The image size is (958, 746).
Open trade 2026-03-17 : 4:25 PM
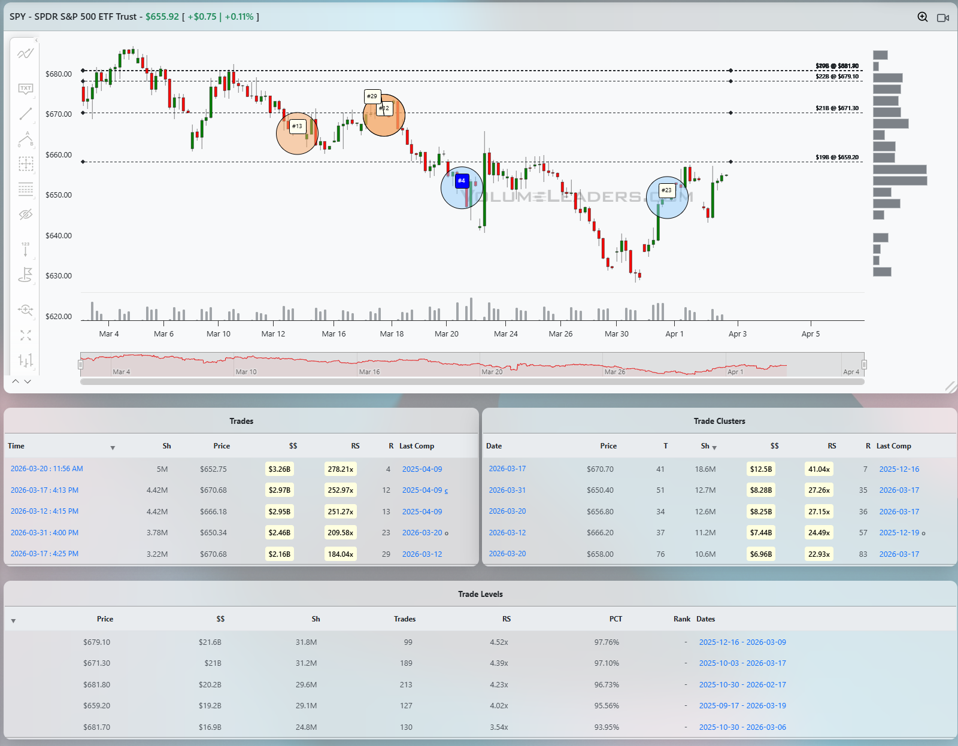tap(44, 554)
